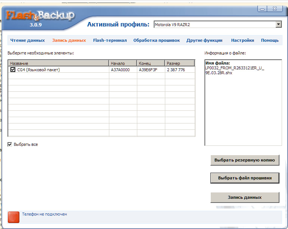This screenshot has width=288, height=229.
Task: Click the A37A0000 start address cell
Action: [x=120, y=70]
